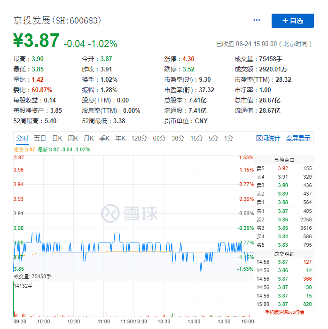This screenshot has width=328, height=329.
Task: Click the opening volume bar at 09:30
Action: coord(14,300)
